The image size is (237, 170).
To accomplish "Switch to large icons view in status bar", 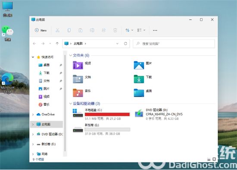I will tap(214, 159).
